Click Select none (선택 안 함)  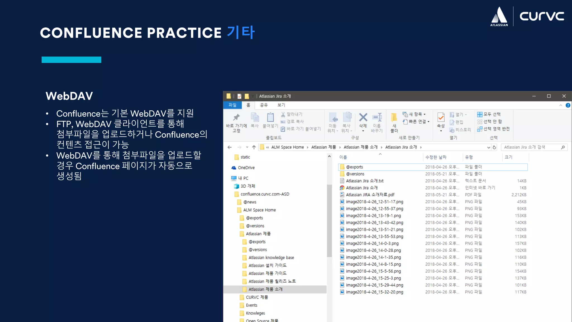tap(489, 122)
